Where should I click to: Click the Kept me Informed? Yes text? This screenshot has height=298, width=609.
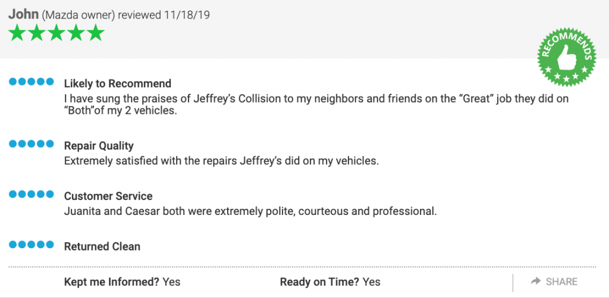pos(123,282)
